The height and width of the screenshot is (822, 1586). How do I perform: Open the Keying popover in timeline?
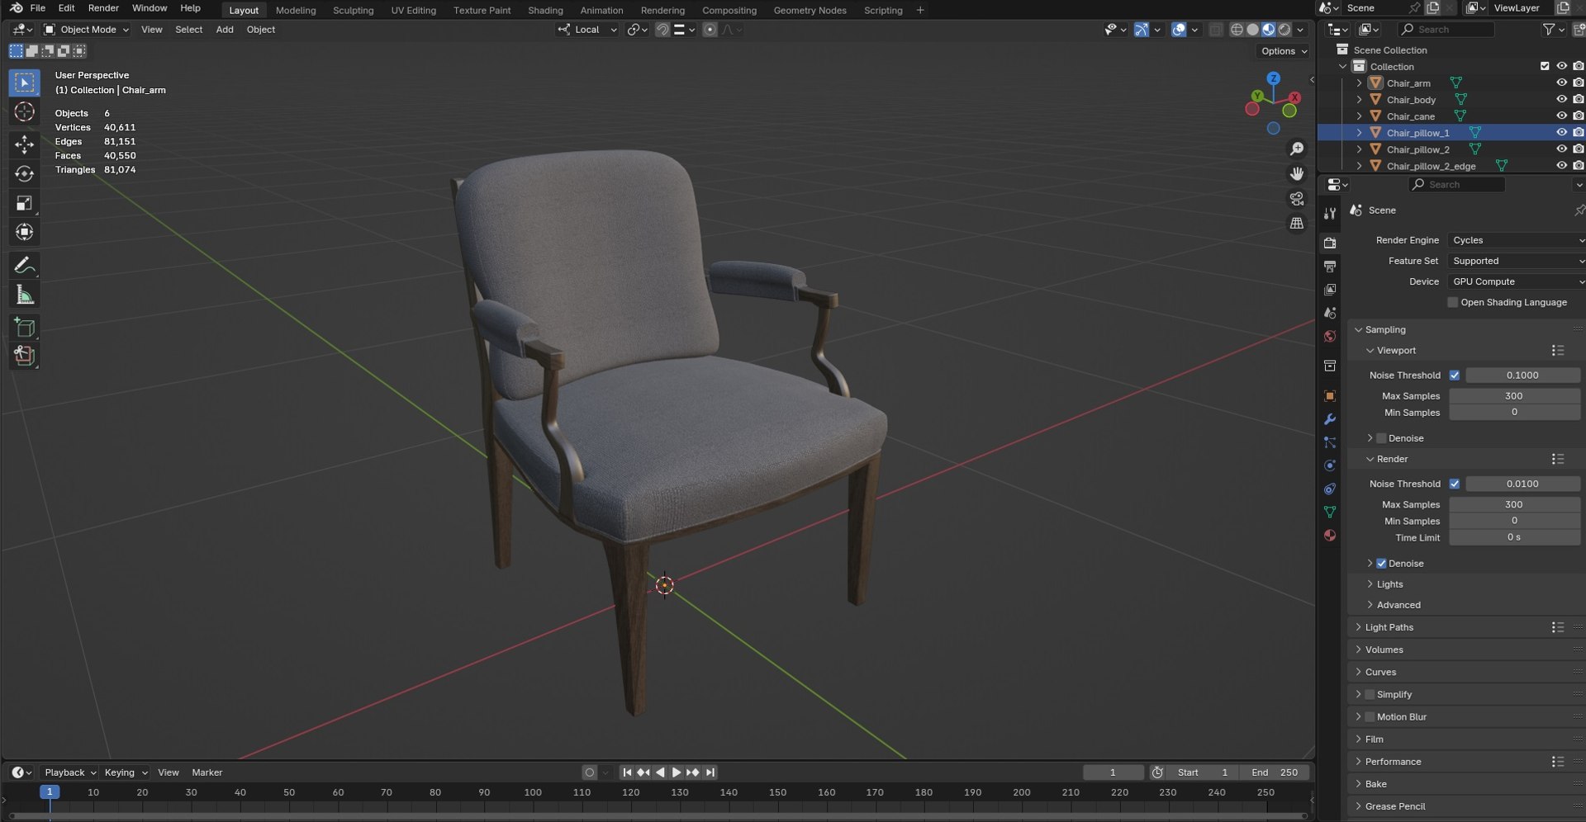point(125,773)
